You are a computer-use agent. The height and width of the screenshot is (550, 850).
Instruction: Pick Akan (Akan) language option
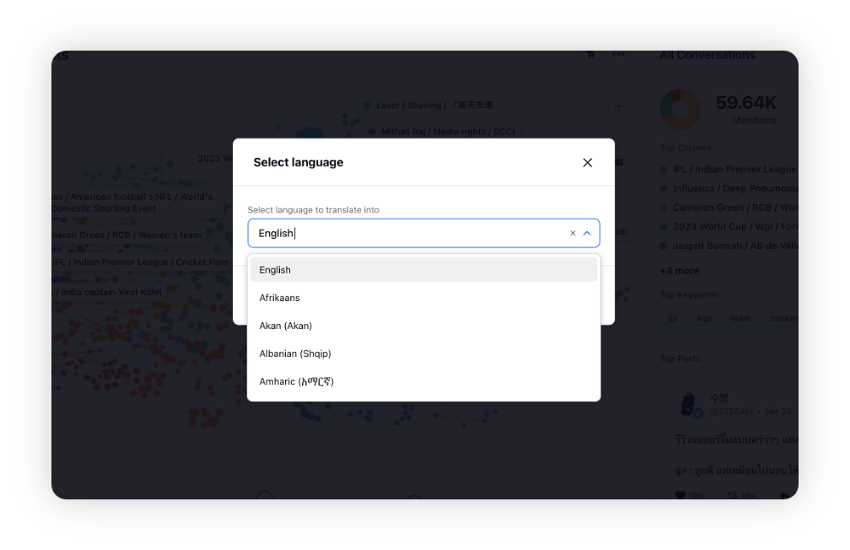click(x=423, y=326)
